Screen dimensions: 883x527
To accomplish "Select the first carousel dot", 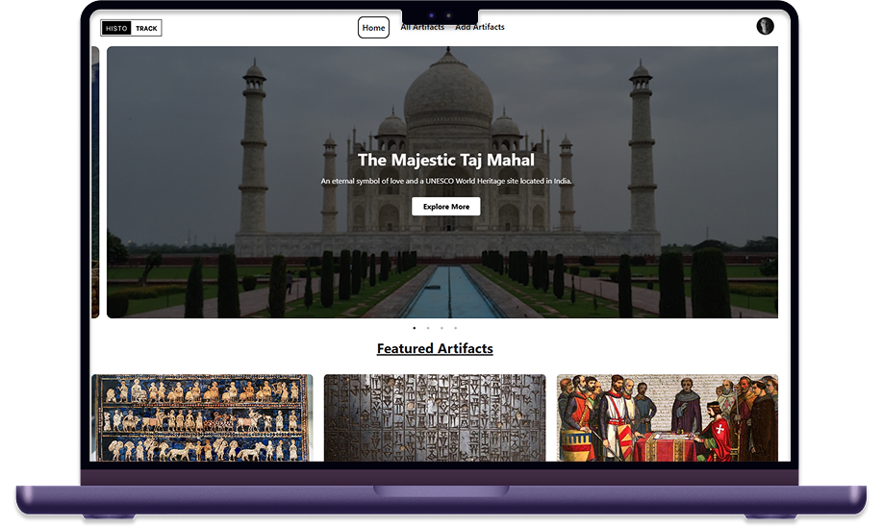I will click(415, 328).
